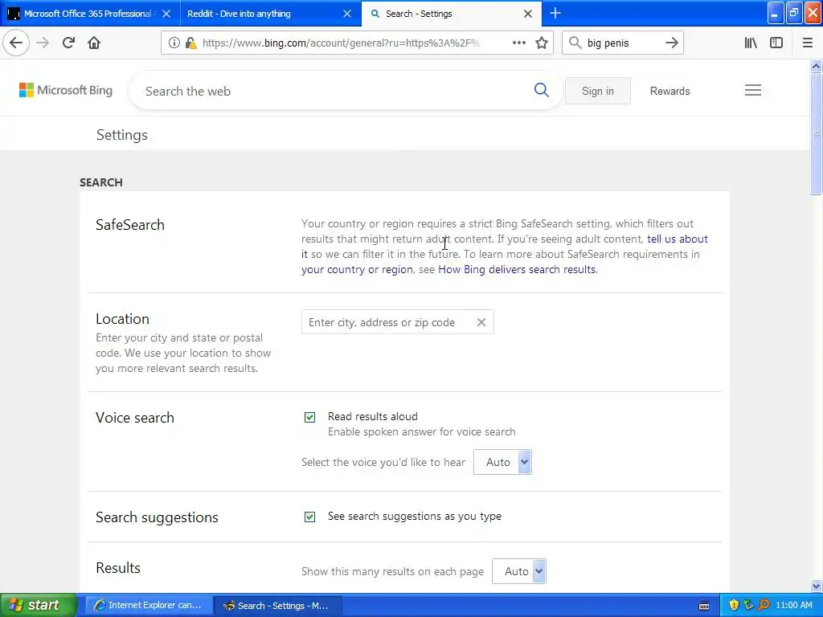823x617 pixels.
Task: Toggle Read results aloud checkbox
Action: (309, 417)
